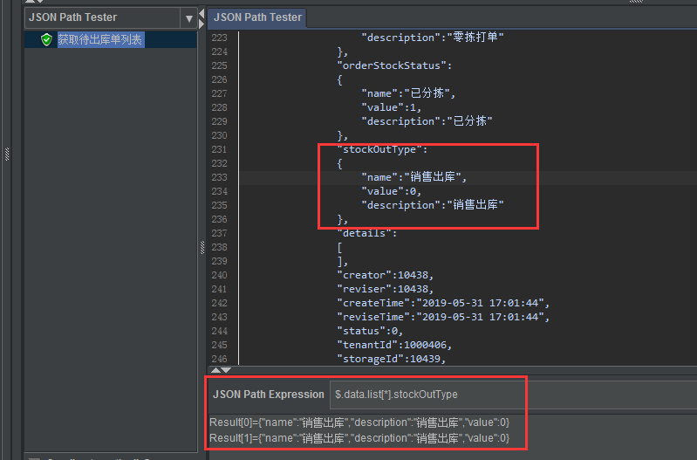This screenshot has height=460, width=697.
Task: Click the "value":1 line
Action: pyautogui.click(x=391, y=107)
